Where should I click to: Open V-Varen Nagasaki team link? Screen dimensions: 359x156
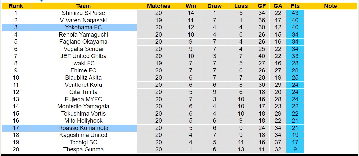83,20
